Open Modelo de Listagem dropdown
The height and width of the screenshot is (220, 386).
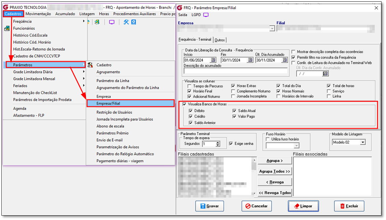pos(363,142)
